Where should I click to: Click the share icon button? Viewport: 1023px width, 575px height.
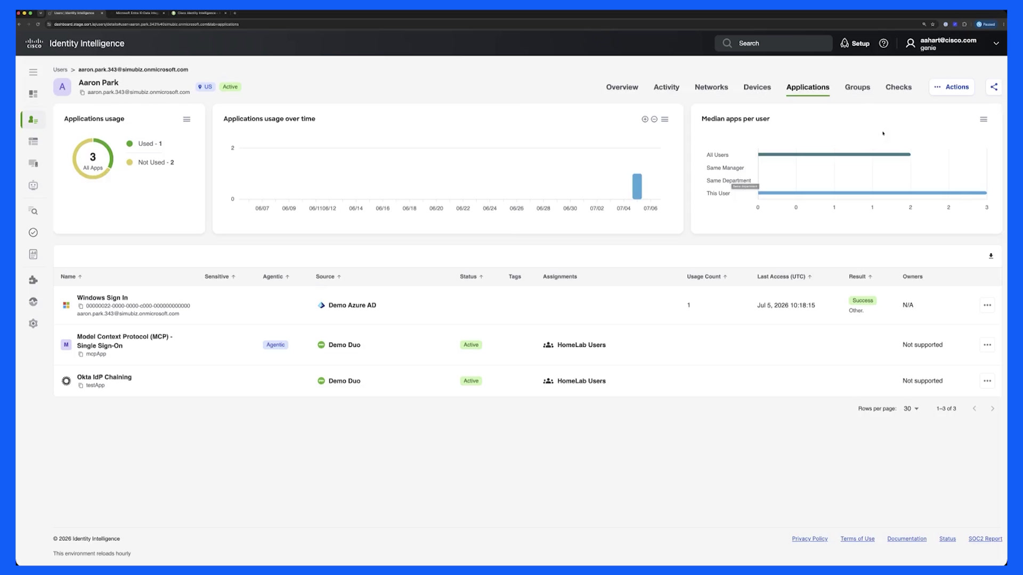(994, 87)
